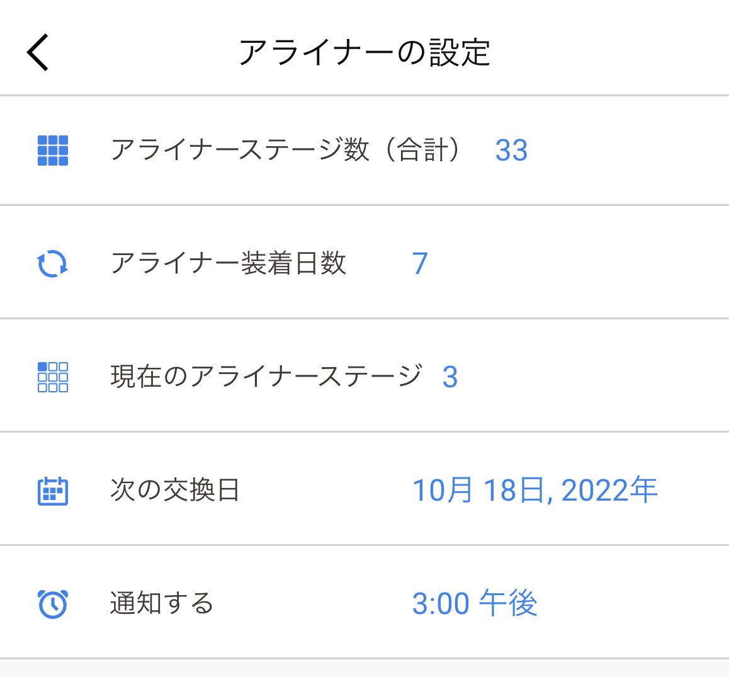The image size is (729, 677).
Task: Tap the calendar icon for next change date
Action: 52,491
